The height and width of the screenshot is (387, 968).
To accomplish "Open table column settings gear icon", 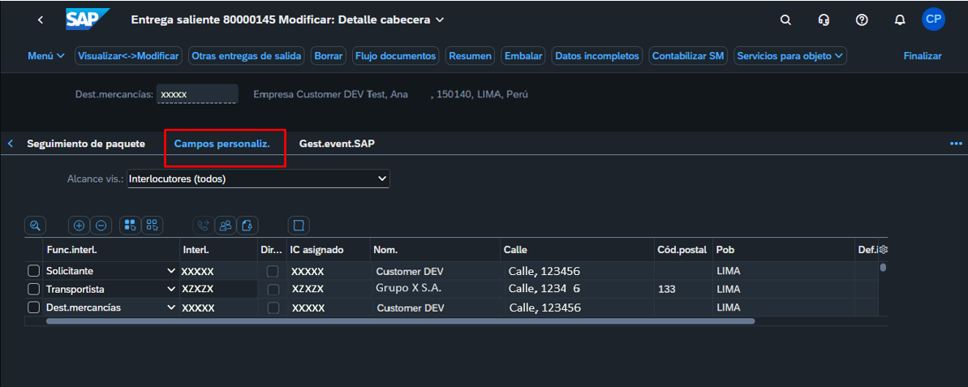I will click(x=883, y=250).
